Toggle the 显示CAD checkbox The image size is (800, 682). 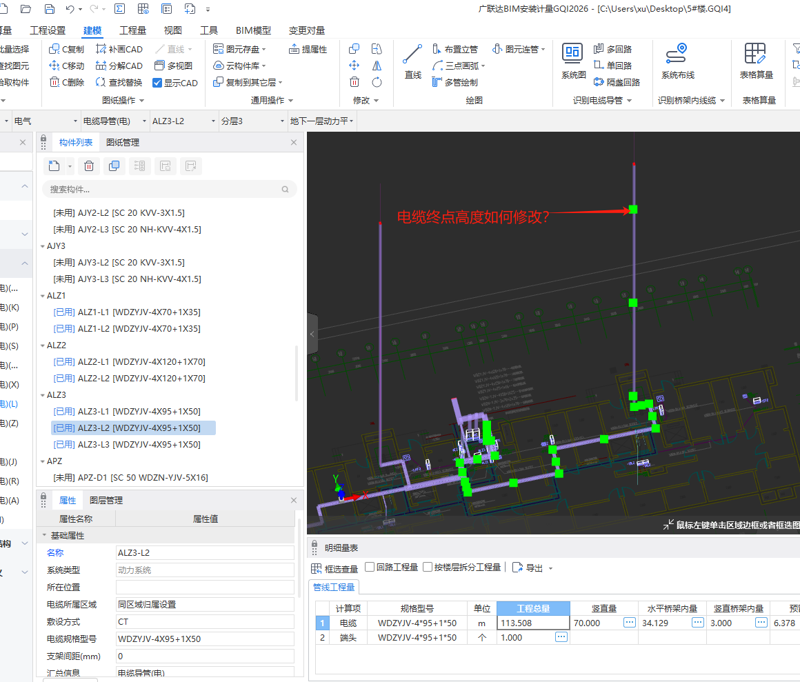(157, 83)
